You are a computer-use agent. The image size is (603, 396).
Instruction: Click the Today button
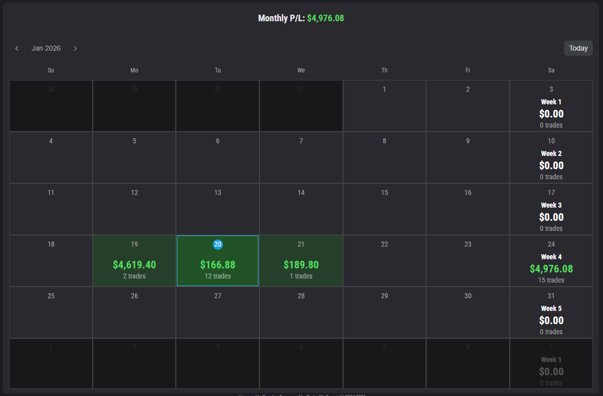[x=578, y=48]
